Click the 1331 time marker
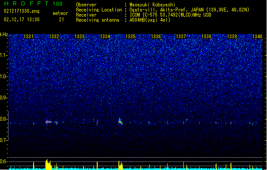 28,37
